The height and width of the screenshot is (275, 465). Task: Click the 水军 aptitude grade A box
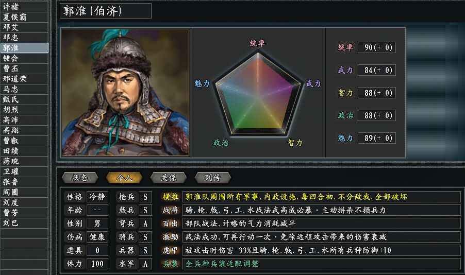click(145, 264)
